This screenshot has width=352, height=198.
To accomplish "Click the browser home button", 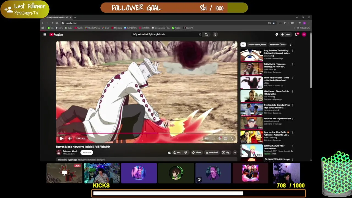I will click(57, 23).
